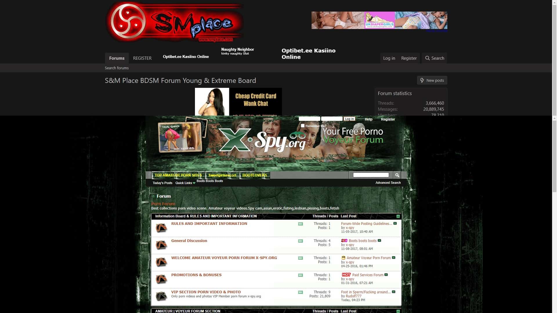557x313 pixels.
Task: Open the Forum-Wide Posting Guidelines last post
Action: tap(366, 224)
